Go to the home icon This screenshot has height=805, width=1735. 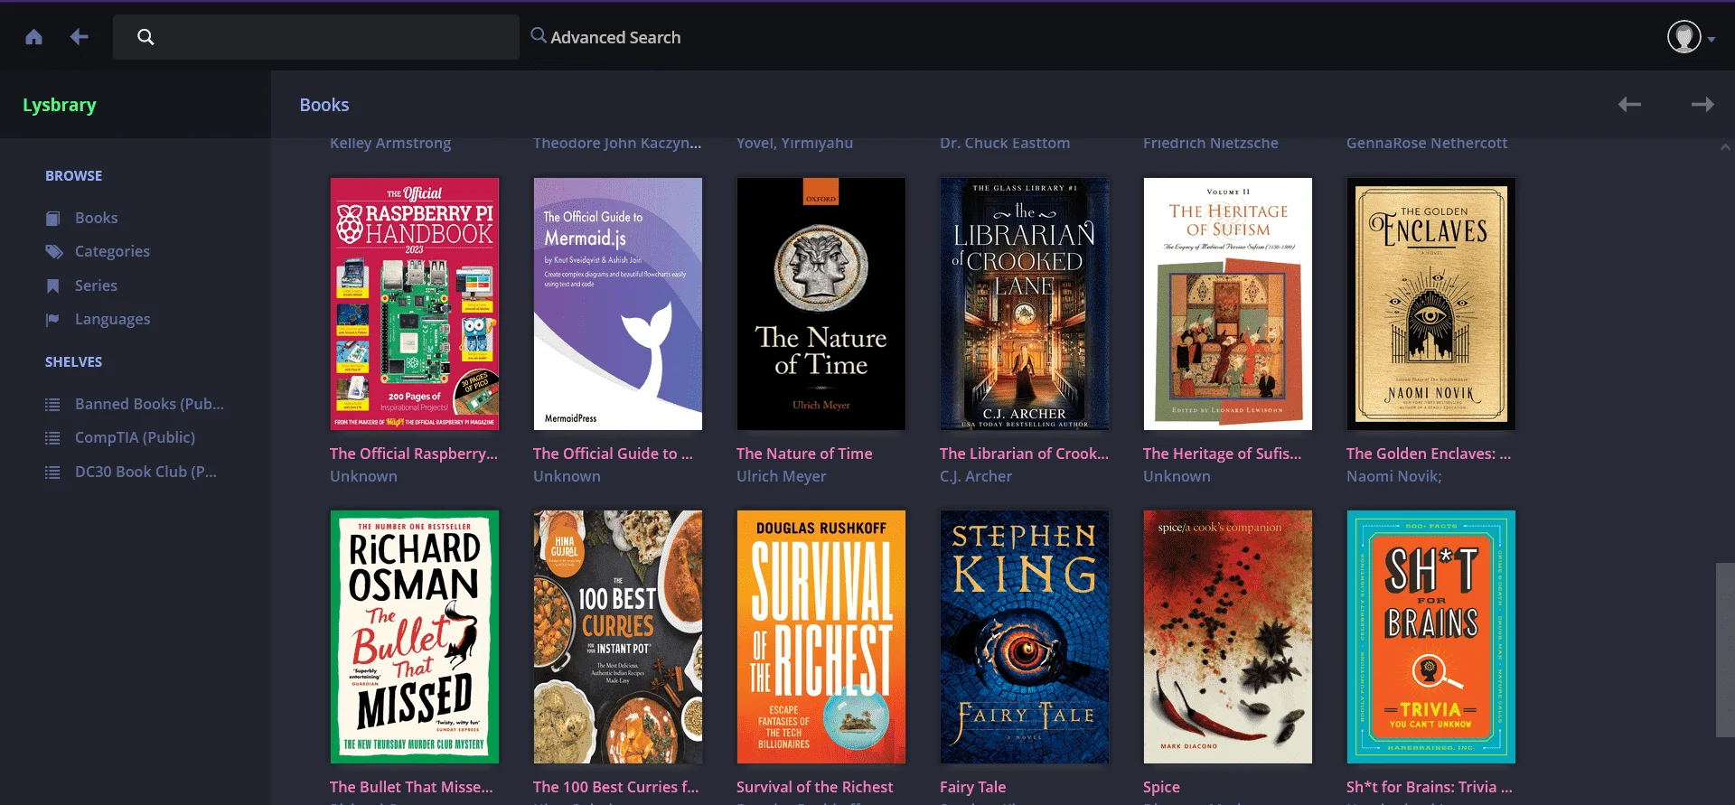pyautogui.click(x=33, y=37)
